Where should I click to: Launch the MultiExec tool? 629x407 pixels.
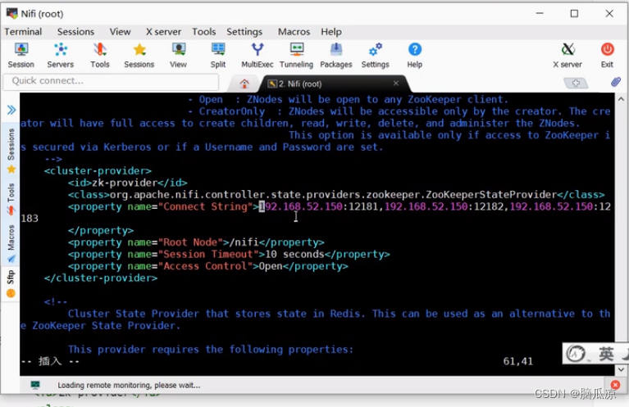[x=258, y=56]
